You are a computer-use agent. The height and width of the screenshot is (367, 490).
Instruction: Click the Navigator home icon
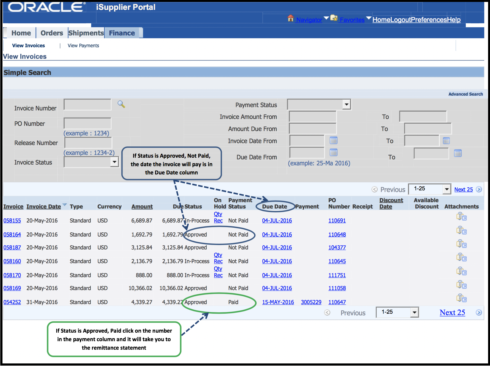(x=291, y=18)
